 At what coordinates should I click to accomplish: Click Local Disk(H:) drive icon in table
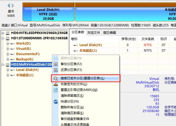tap(76, 45)
